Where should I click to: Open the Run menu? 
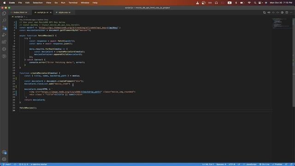pos(63,3)
